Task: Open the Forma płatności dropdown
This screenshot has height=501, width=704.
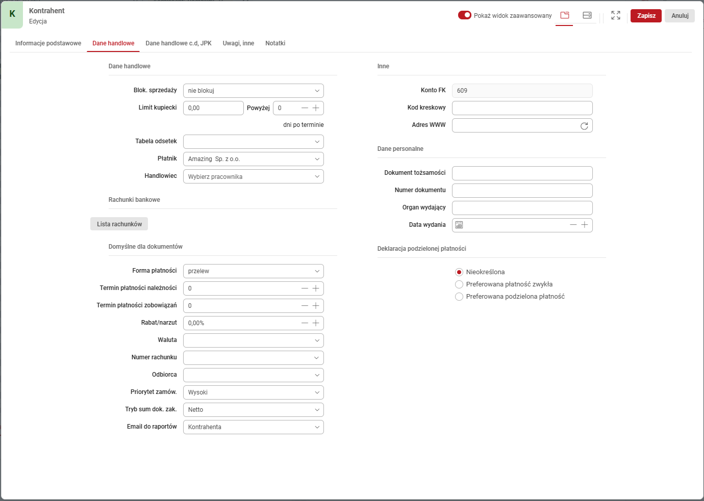Action: pyautogui.click(x=253, y=271)
